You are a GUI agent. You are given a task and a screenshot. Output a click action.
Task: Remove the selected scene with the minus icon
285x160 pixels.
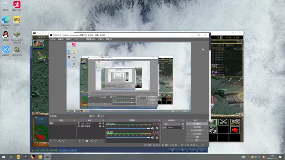[55, 141]
